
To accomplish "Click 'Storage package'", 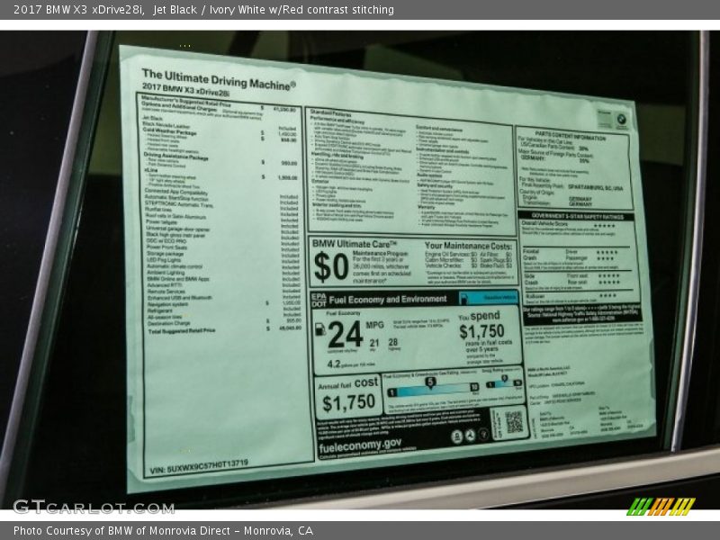I will [x=166, y=254].
